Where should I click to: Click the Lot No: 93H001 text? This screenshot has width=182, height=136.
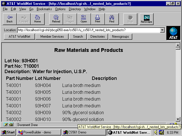pyautogui.click(x=21, y=61)
